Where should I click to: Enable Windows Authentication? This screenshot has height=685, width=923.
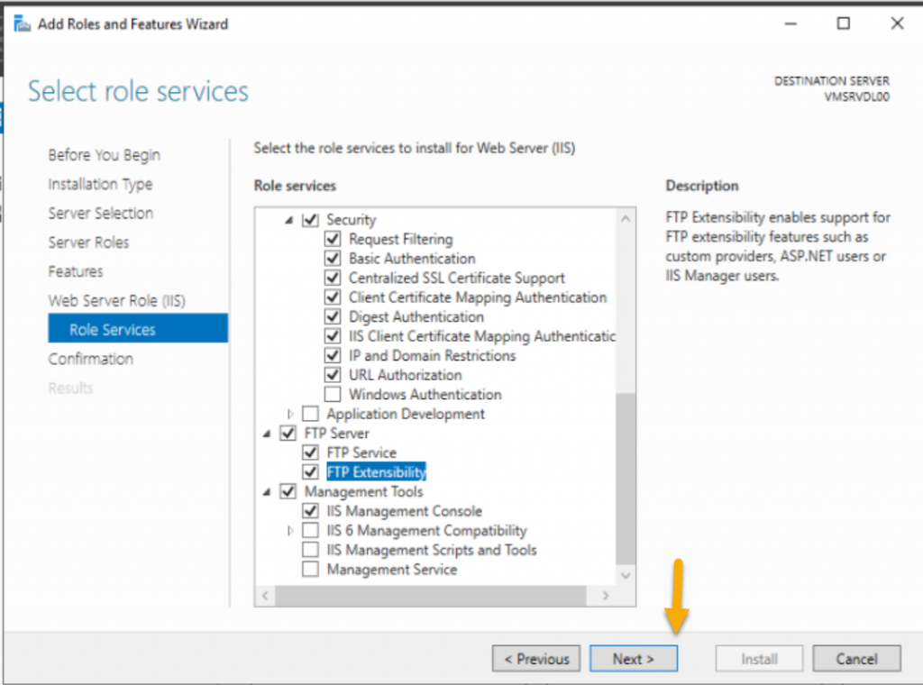pyautogui.click(x=333, y=395)
